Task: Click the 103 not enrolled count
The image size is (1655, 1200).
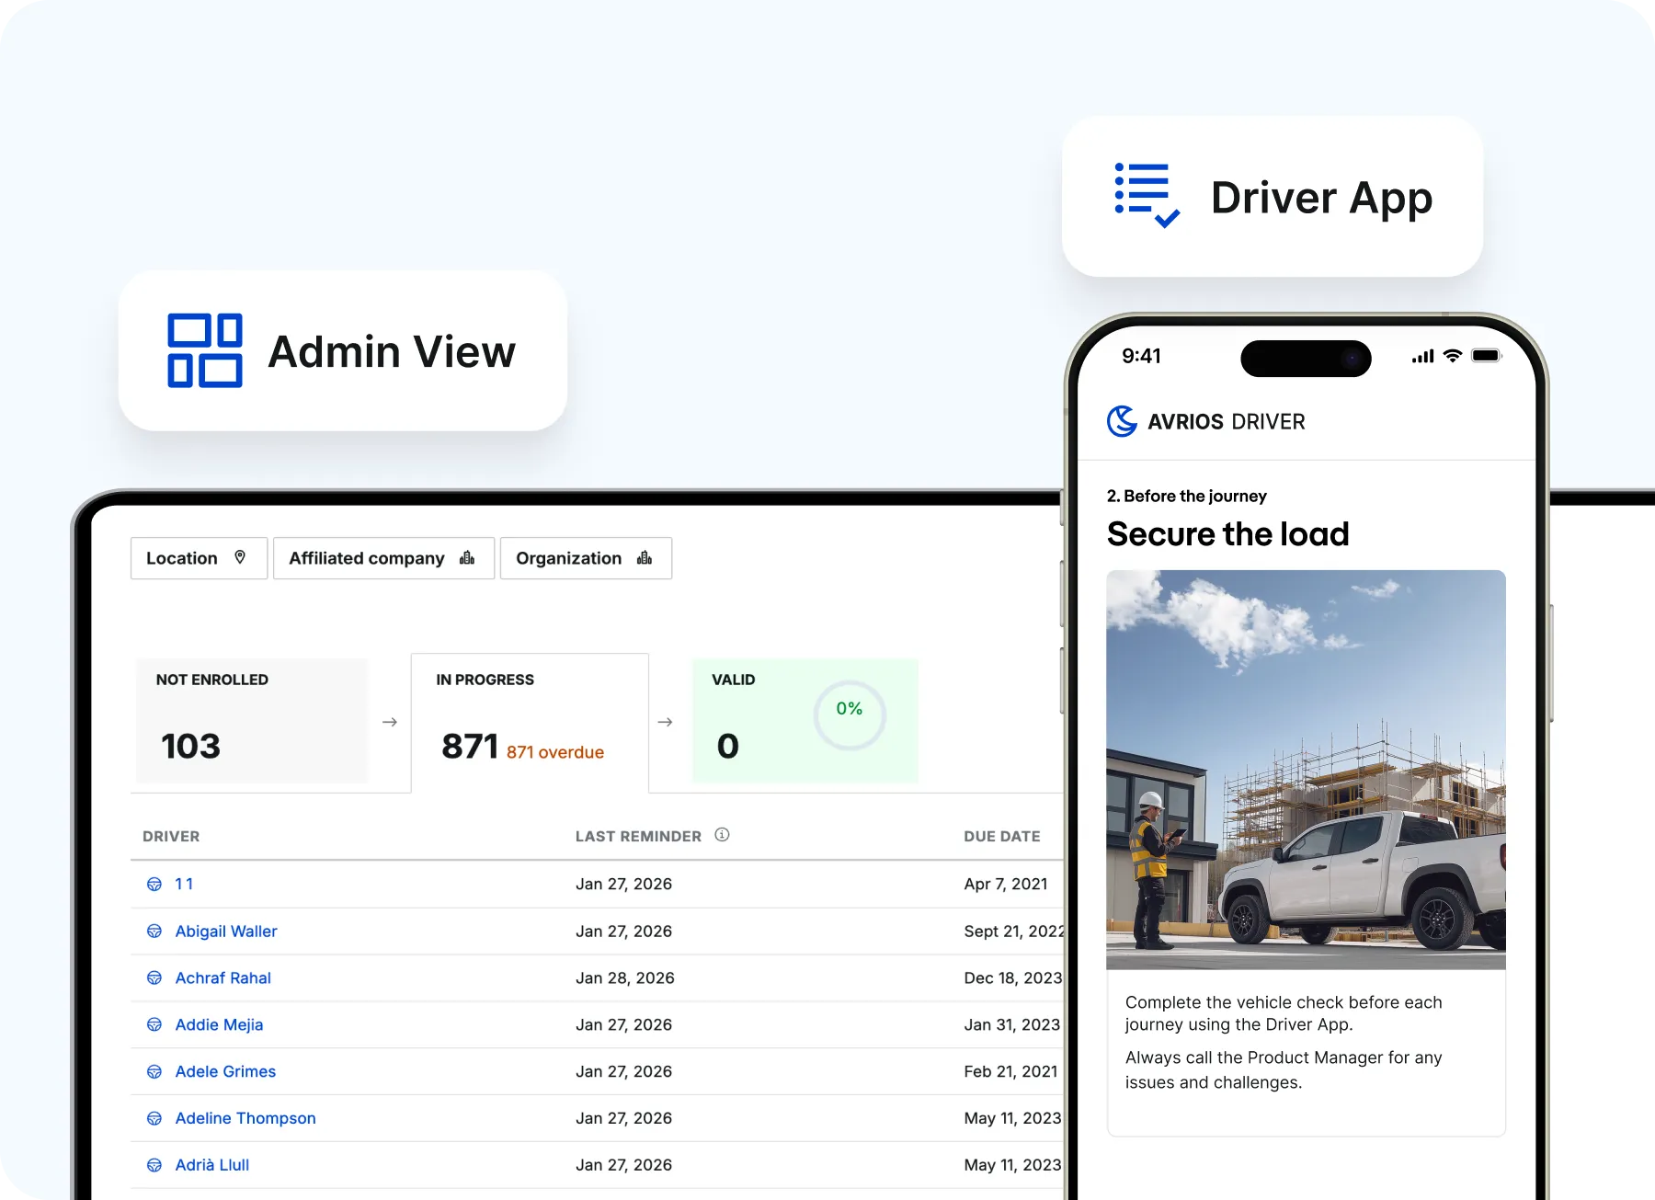Action: click(x=191, y=746)
